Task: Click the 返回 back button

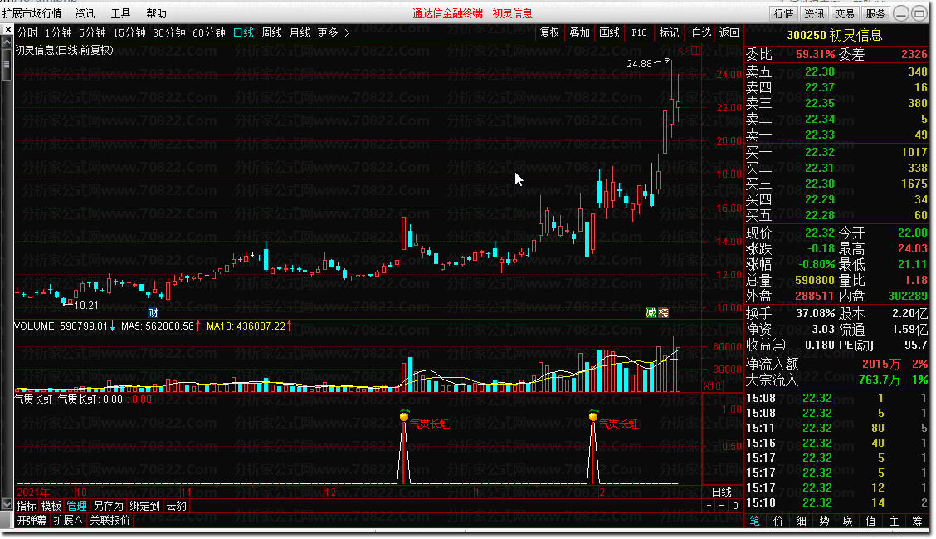Action: (729, 33)
